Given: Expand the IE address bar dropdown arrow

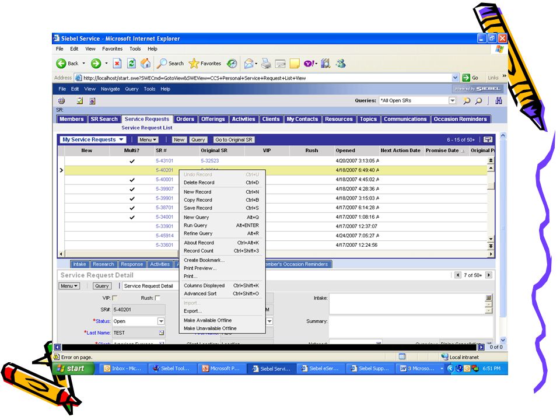Looking at the screenshot, I should click(x=455, y=78).
